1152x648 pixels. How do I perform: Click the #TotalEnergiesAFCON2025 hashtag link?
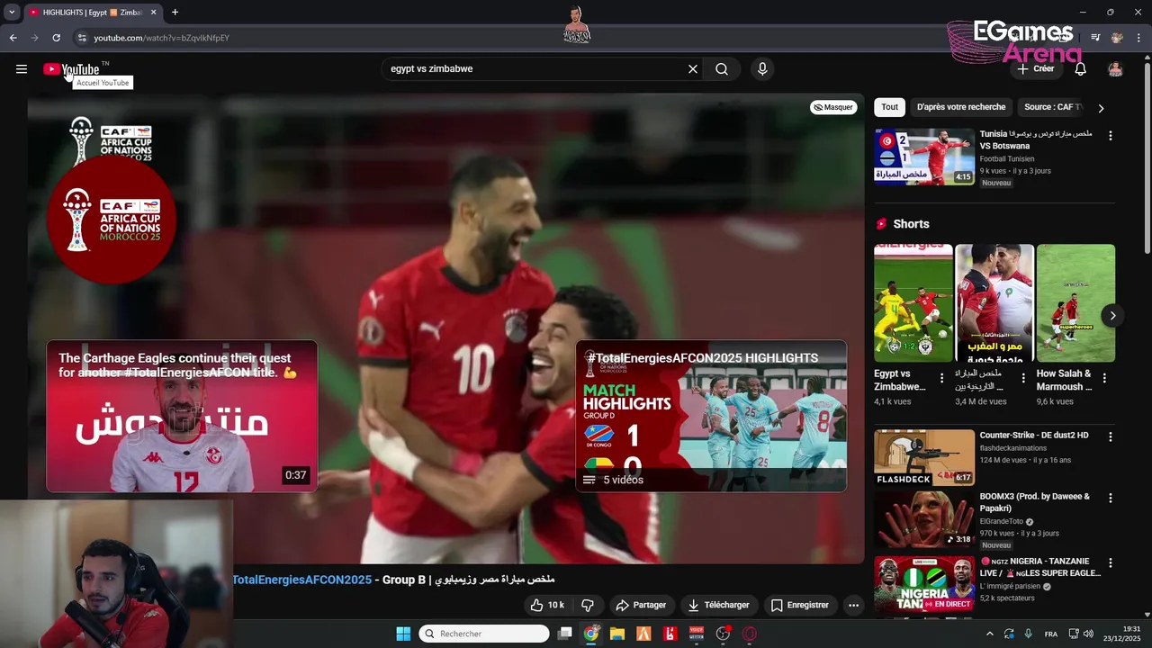coord(301,580)
